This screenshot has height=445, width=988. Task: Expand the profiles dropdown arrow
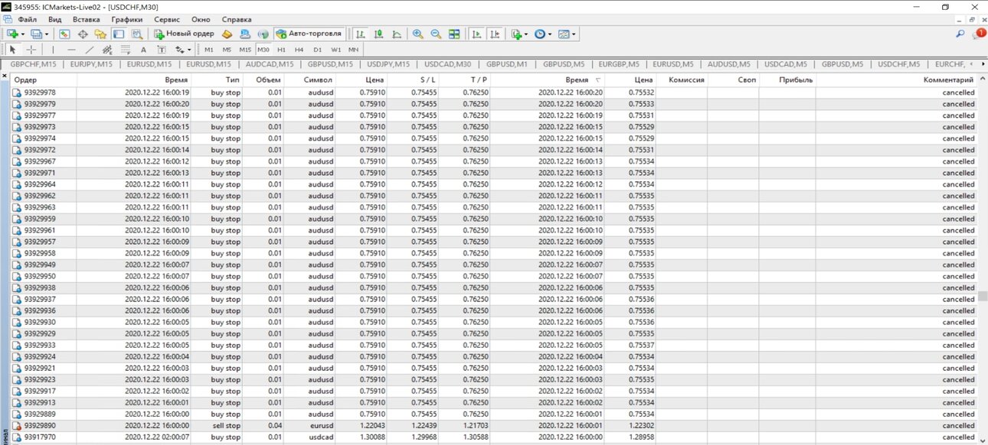[47, 34]
